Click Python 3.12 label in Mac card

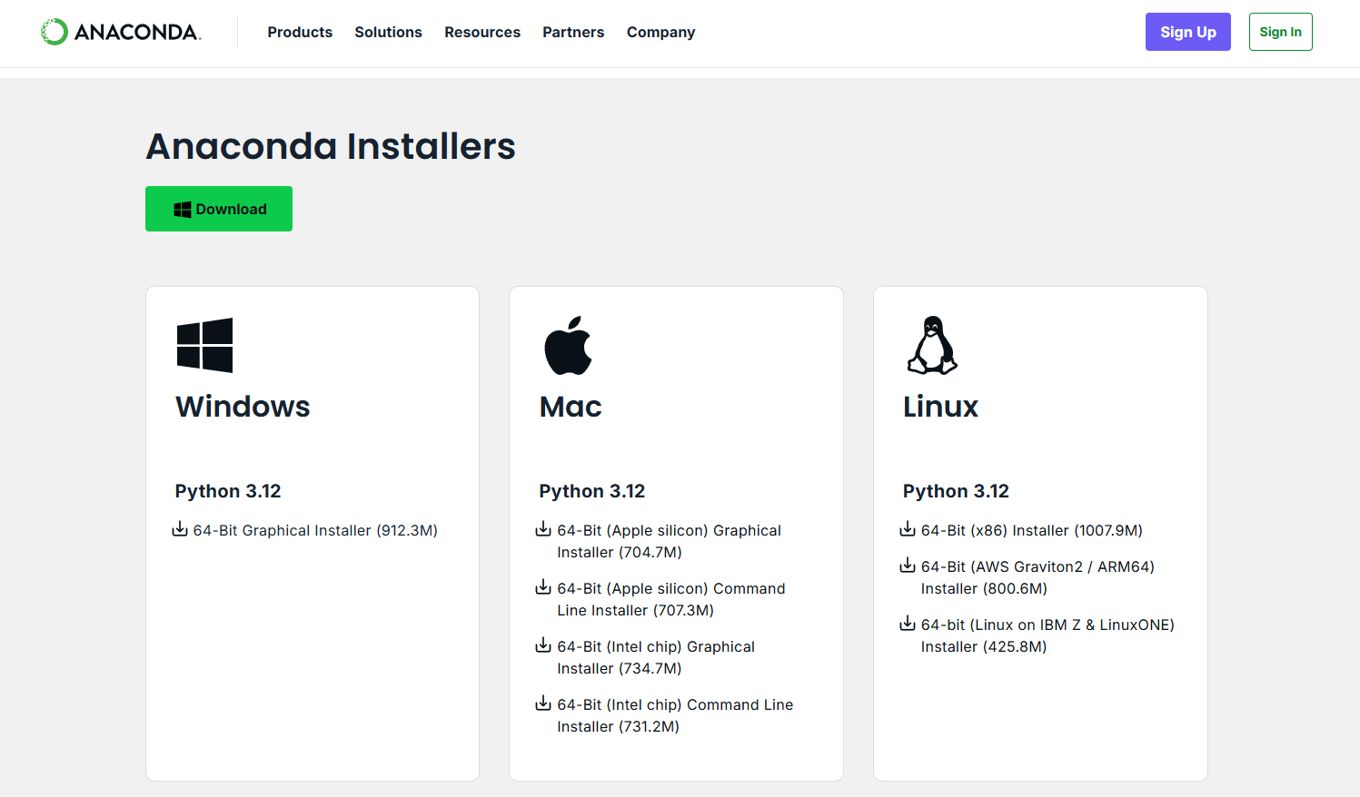[x=592, y=491]
